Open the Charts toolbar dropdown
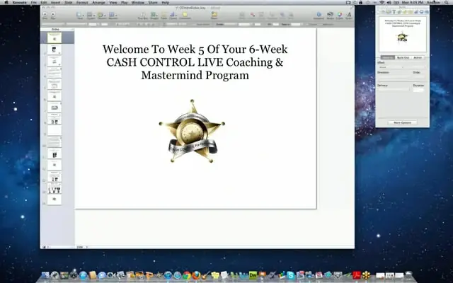The image size is (453, 283). [173, 16]
